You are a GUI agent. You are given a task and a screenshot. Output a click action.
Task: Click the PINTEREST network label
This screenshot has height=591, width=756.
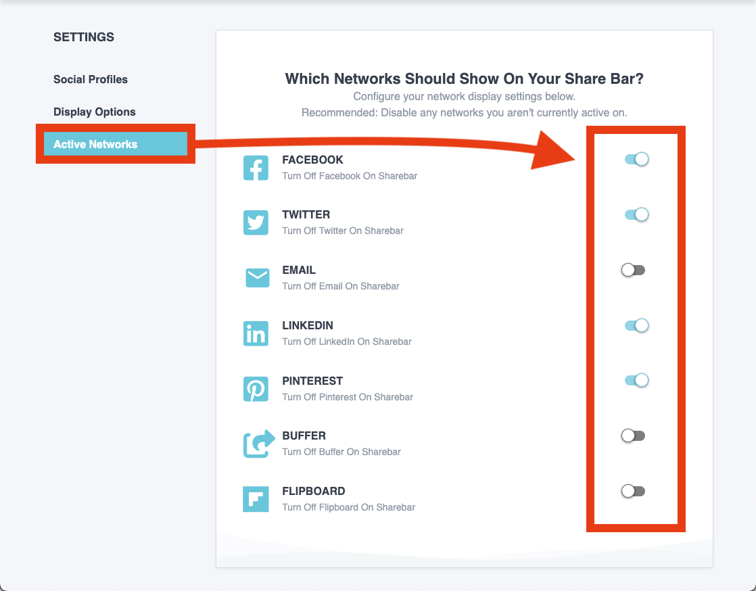[312, 381]
